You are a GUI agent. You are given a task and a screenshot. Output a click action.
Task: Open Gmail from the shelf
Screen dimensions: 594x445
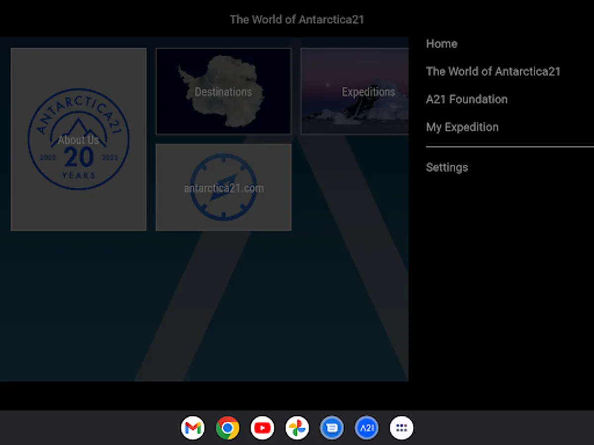pyautogui.click(x=193, y=428)
